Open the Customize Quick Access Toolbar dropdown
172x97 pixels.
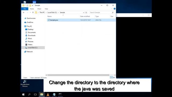(x=33, y=5)
